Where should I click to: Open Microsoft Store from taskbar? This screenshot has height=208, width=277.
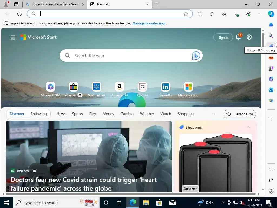[159, 203]
